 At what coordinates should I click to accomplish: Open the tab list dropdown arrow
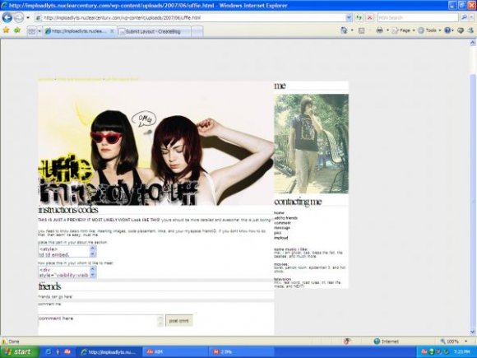point(39,31)
